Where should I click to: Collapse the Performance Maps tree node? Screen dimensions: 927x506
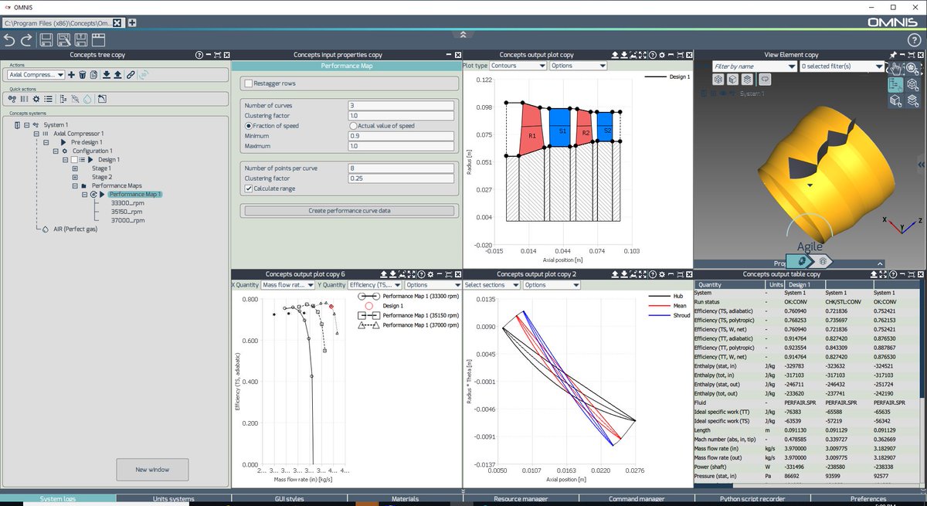76,185
